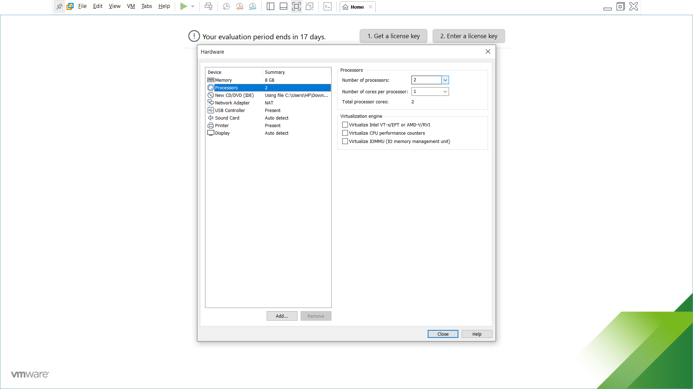The image size is (693, 389).
Task: Switch to the Home tab
Action: click(x=357, y=6)
